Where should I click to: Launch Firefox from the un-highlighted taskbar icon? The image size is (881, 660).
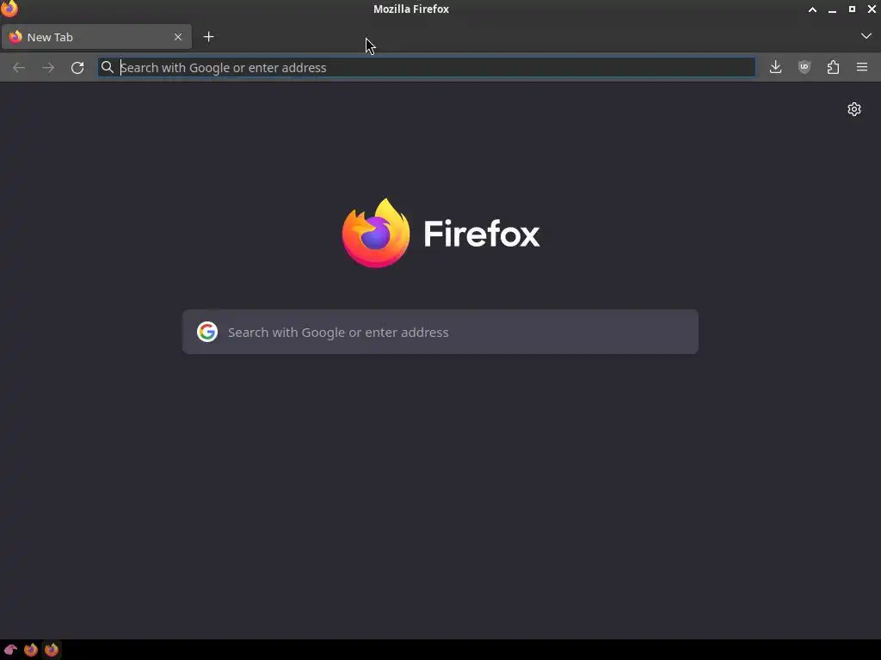31,650
